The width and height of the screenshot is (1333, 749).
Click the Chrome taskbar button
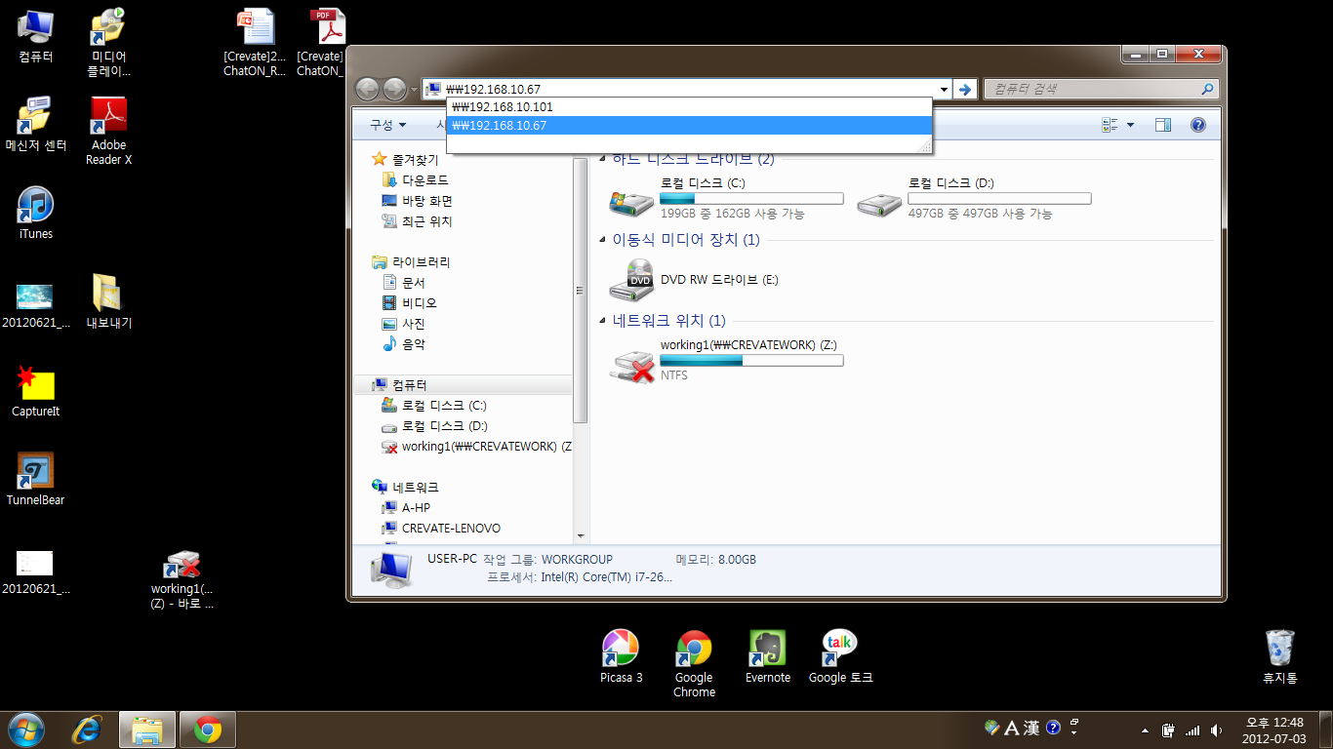pos(207,729)
